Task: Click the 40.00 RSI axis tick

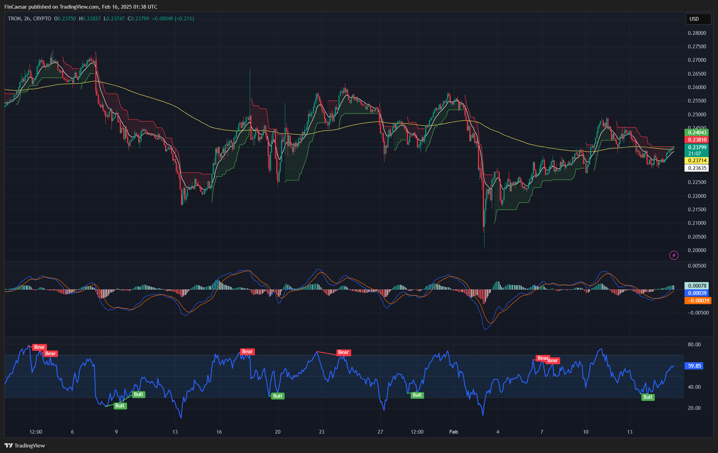Action: click(694, 387)
